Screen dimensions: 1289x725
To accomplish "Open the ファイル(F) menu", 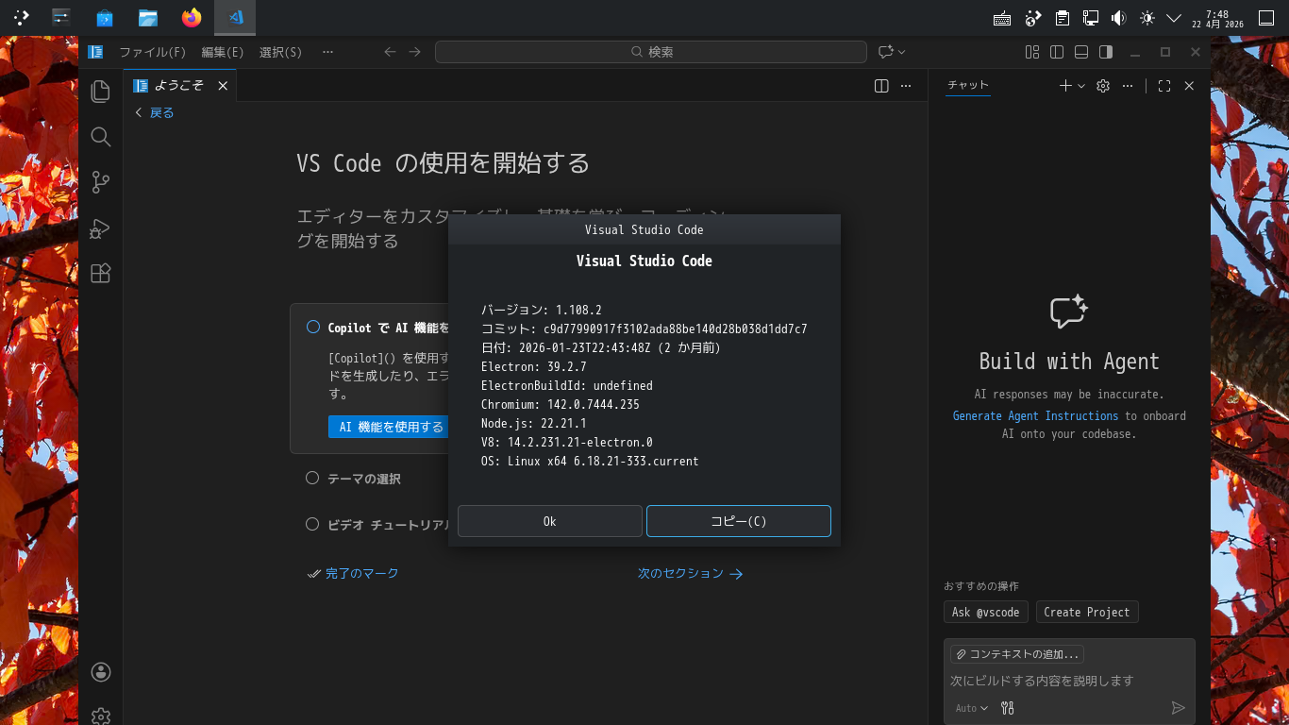I will [x=153, y=52].
